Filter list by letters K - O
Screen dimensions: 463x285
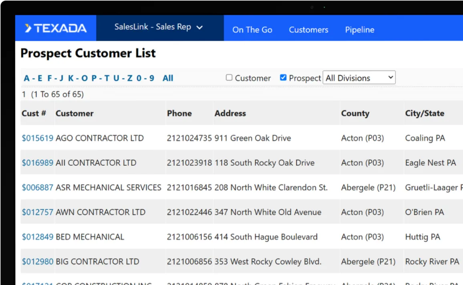[x=78, y=78]
